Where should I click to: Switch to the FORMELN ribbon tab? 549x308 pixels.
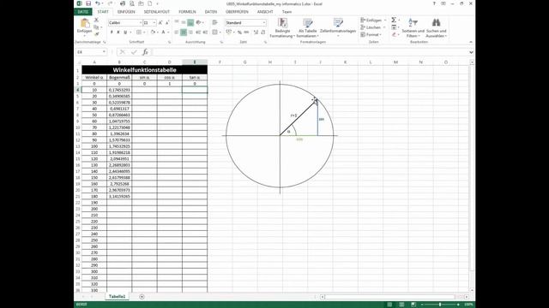187,11
